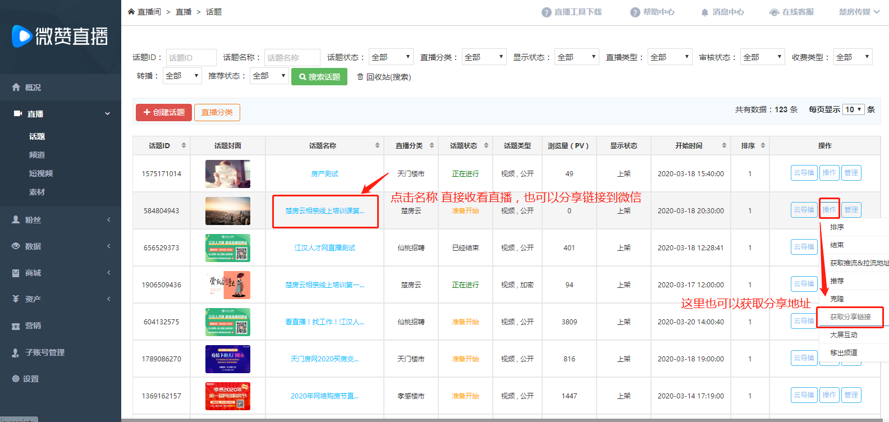Select 频道 in sidebar submenu
Screen dimensions: 889x422
tap(37, 155)
